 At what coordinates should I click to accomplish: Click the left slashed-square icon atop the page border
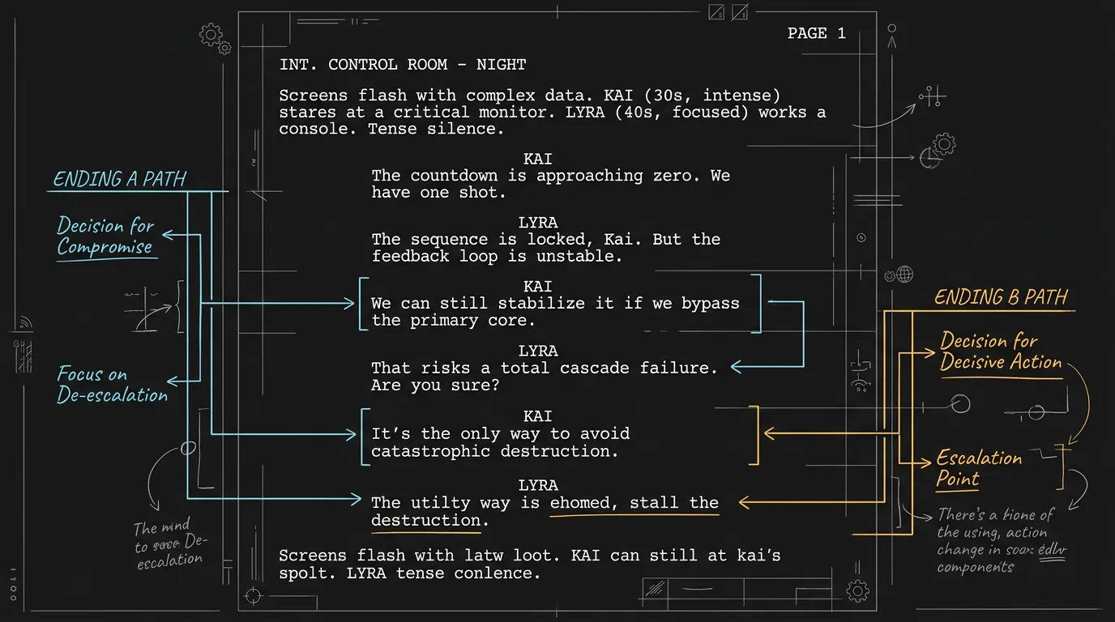(x=716, y=12)
